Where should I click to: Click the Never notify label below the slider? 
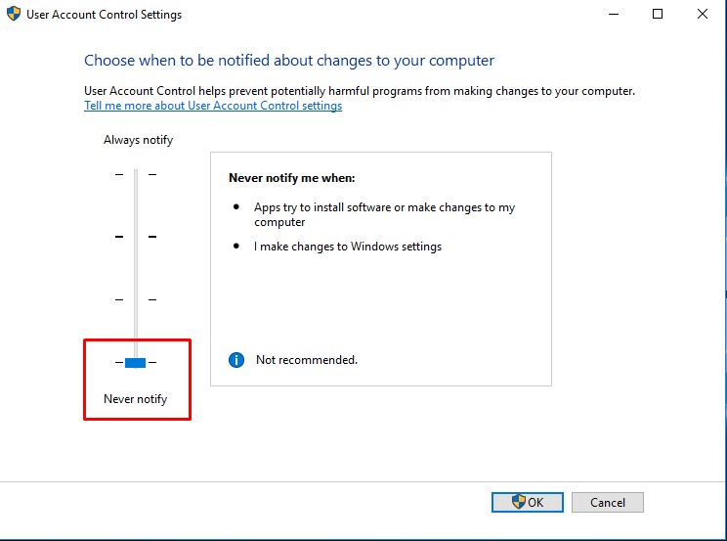point(135,399)
